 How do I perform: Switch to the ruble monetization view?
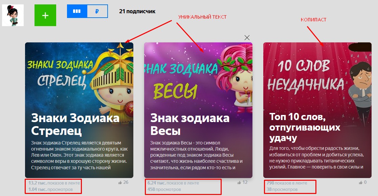point(97,11)
